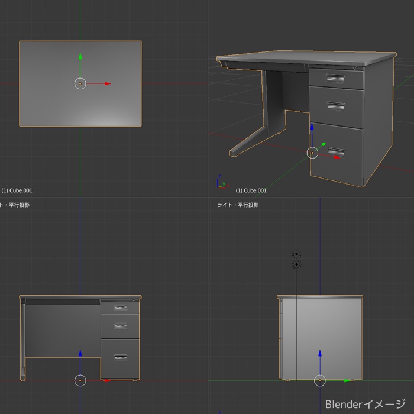
Task: Click the mini XYZ axis indicator
Action: [x=222, y=182]
